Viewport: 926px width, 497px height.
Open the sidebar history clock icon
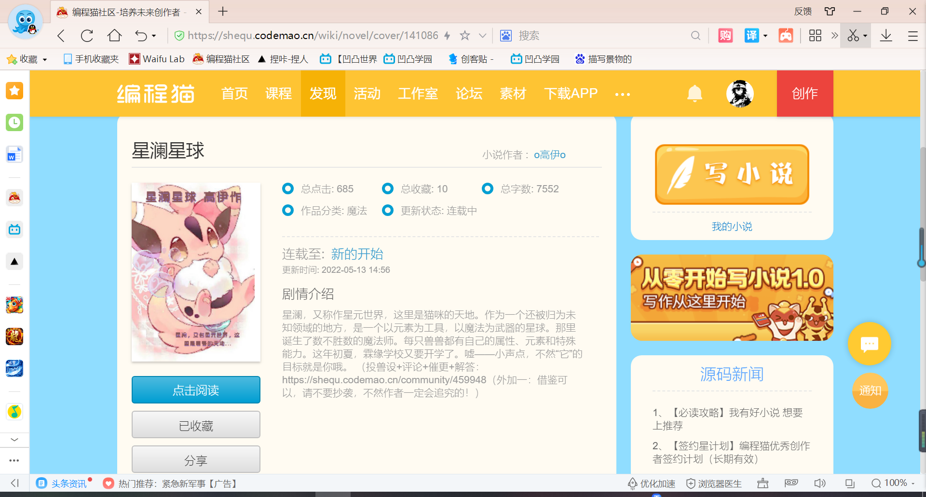tap(14, 122)
